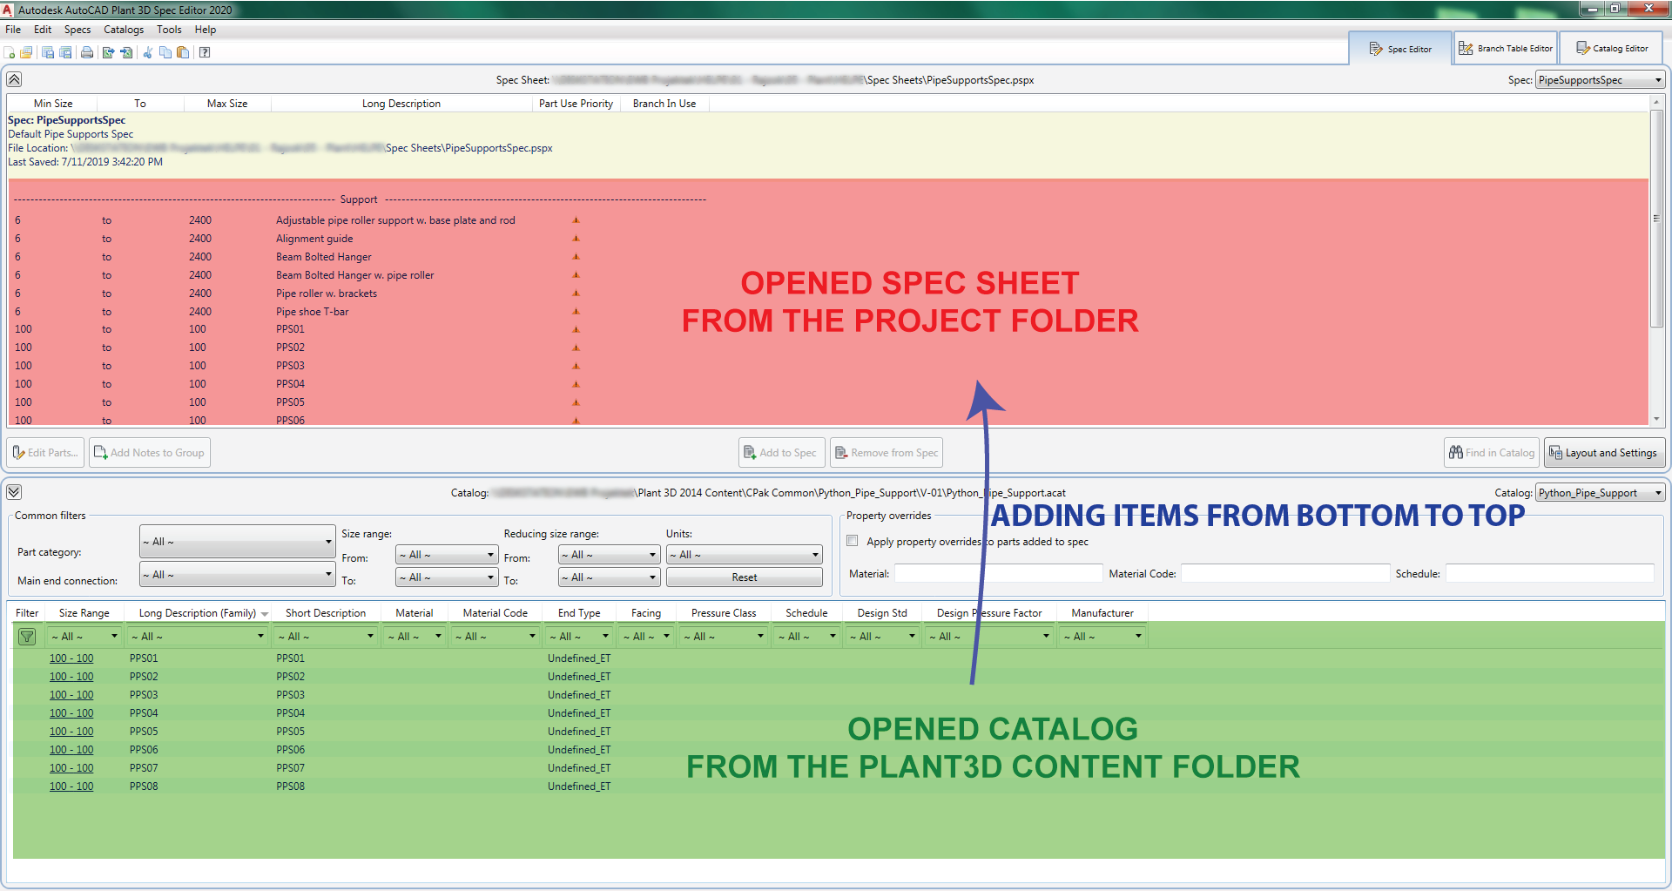The width and height of the screenshot is (1672, 891).
Task: Open the Main end connection dropdown
Action: (x=237, y=575)
